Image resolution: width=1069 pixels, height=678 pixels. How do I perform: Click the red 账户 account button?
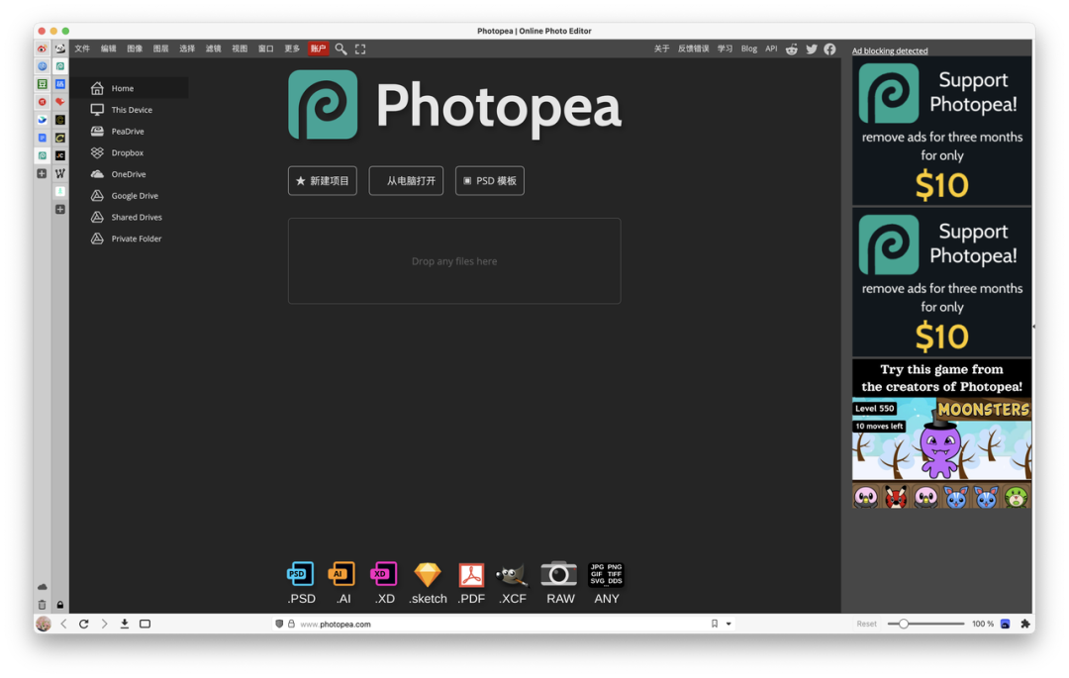[319, 49]
